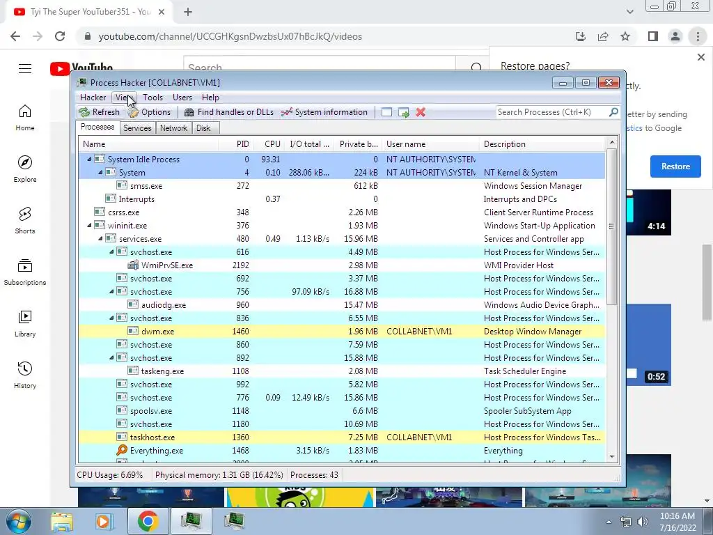Open the Windows Start menu

19,521
